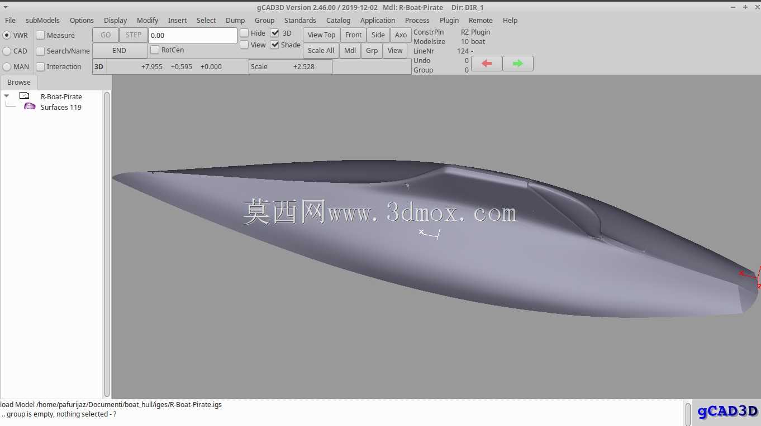Switch to Front view
This screenshot has height=426, width=761.
pyautogui.click(x=354, y=35)
